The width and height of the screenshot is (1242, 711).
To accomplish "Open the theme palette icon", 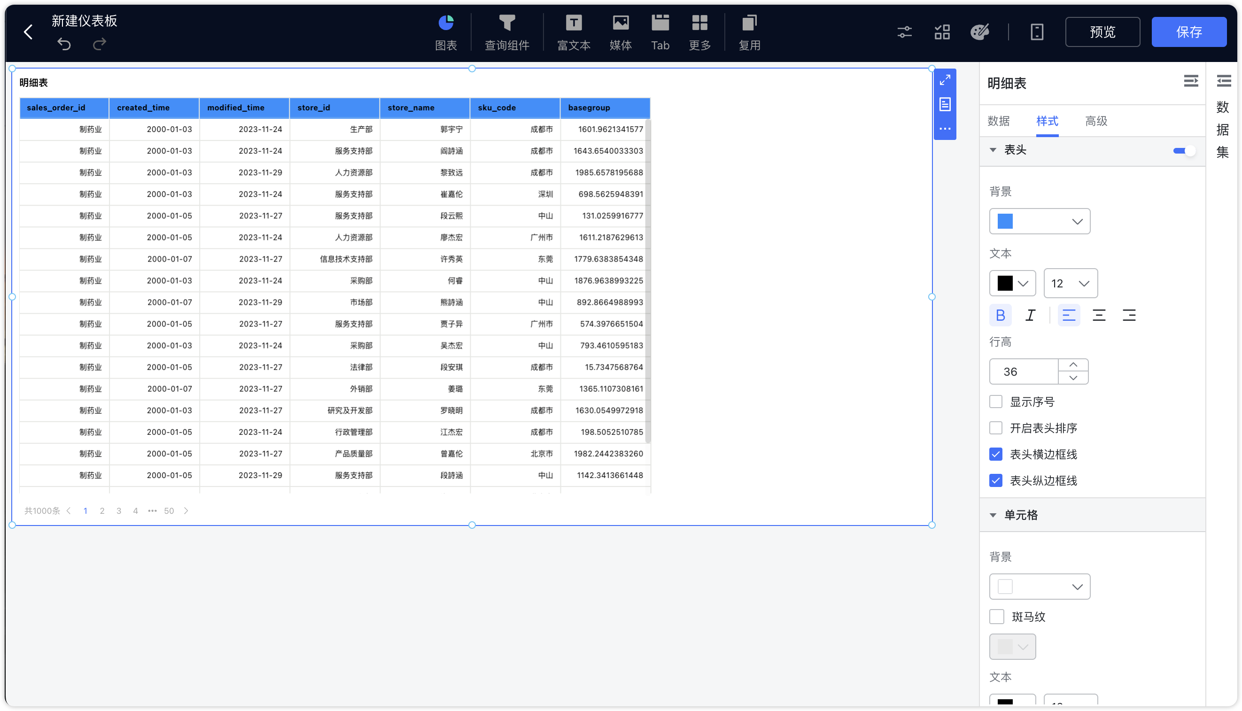I will coord(980,32).
